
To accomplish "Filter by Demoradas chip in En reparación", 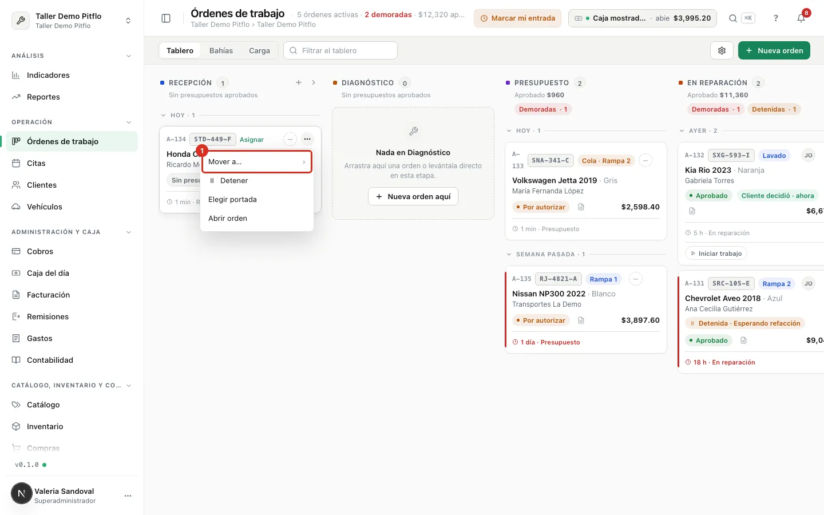I will [716, 109].
